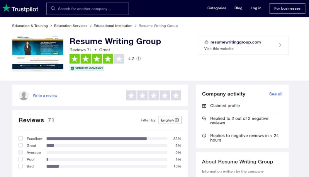Click the chat bubbles icon beside Replied to negative reviews
309x177 pixels.
[204, 119]
